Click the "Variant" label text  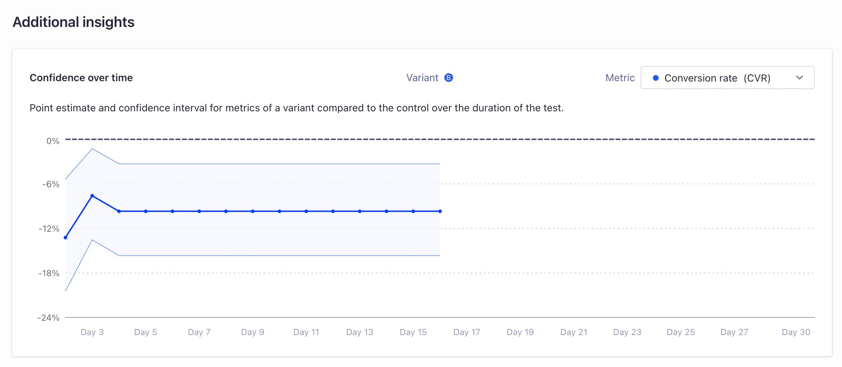[422, 78]
